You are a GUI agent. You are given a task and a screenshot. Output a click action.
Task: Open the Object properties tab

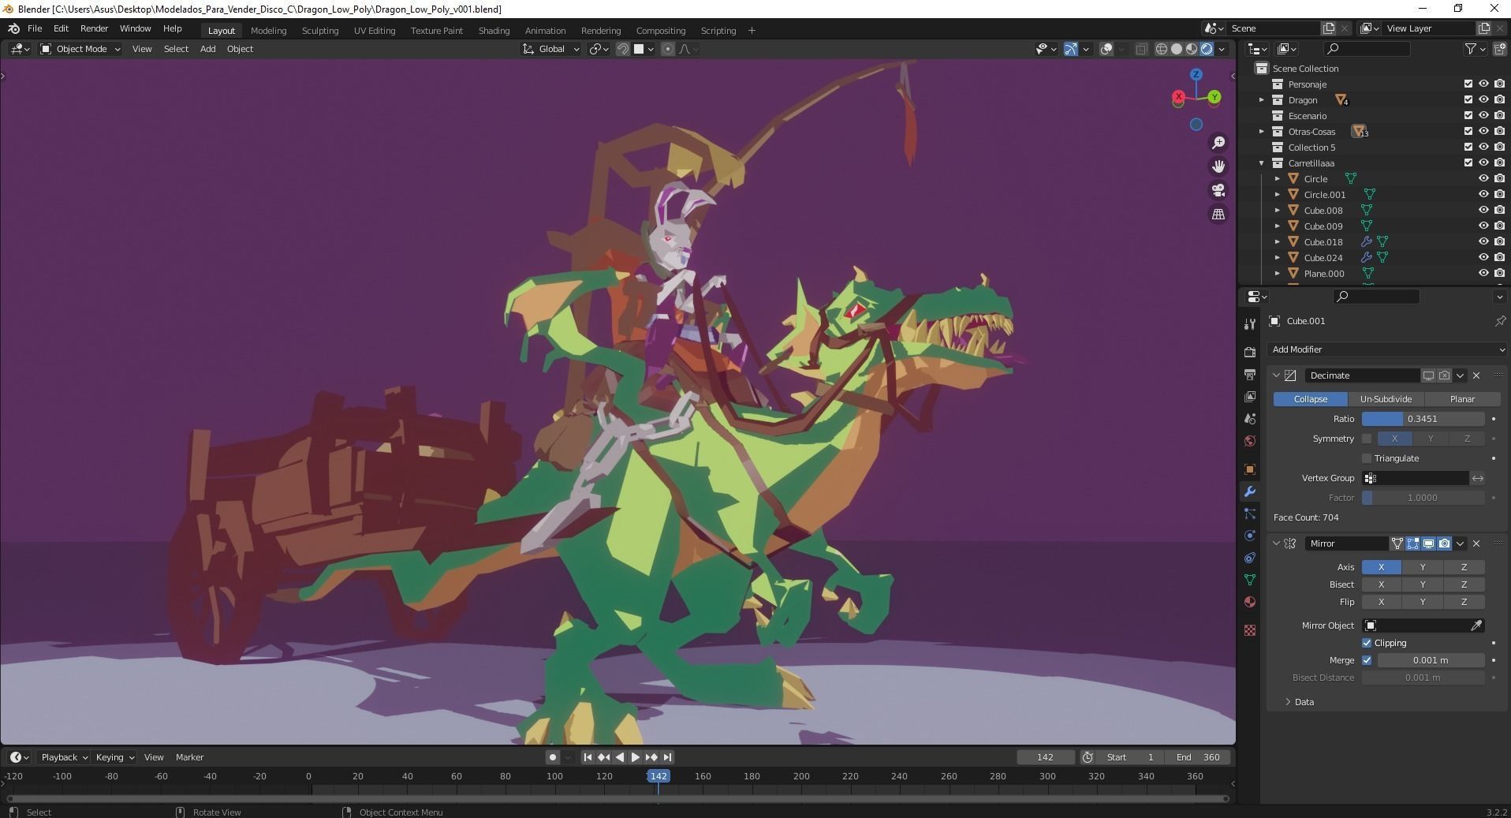click(1250, 469)
